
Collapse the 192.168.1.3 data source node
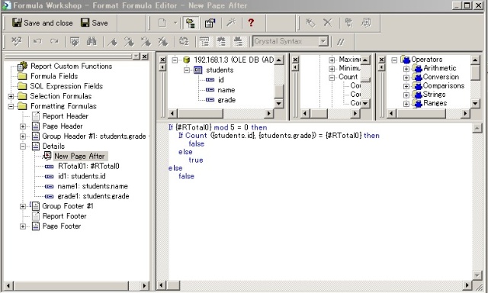pyautogui.click(x=175, y=60)
